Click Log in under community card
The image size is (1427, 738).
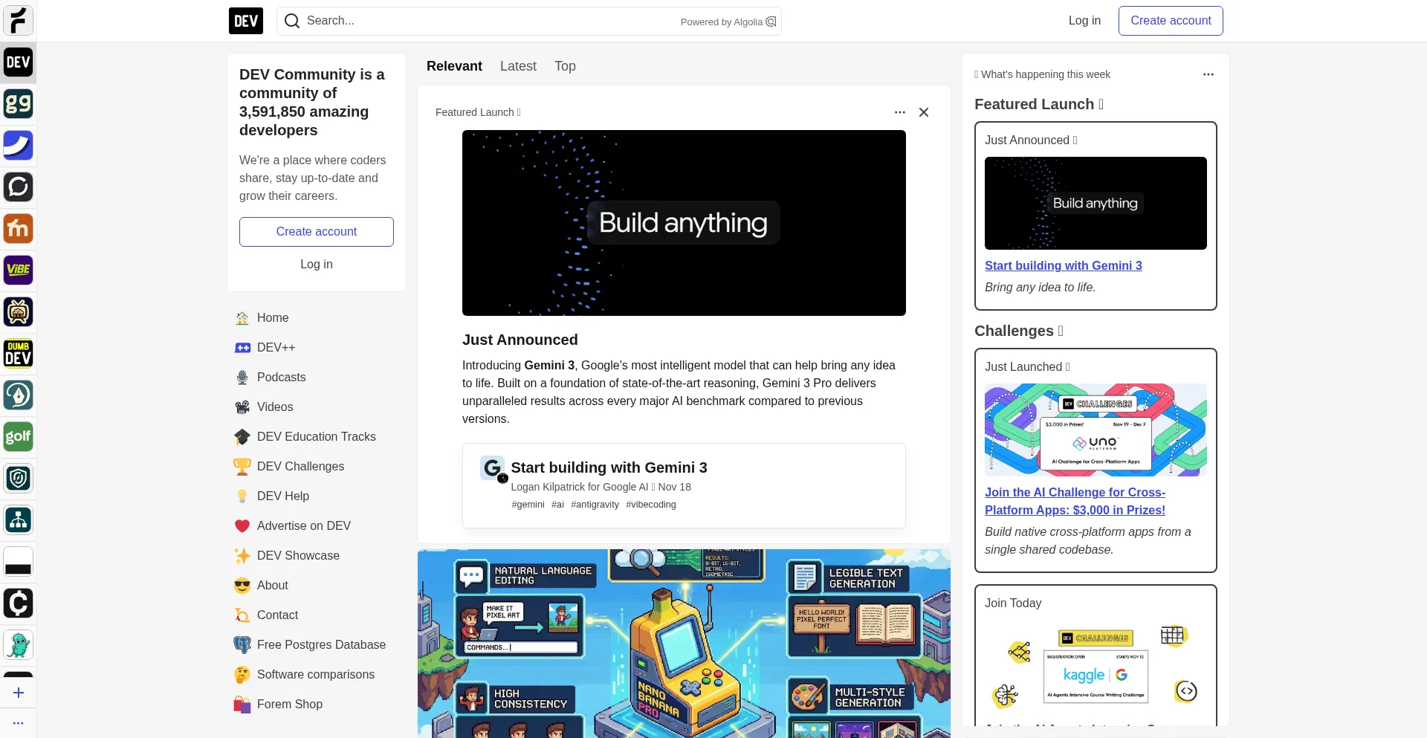click(x=317, y=265)
